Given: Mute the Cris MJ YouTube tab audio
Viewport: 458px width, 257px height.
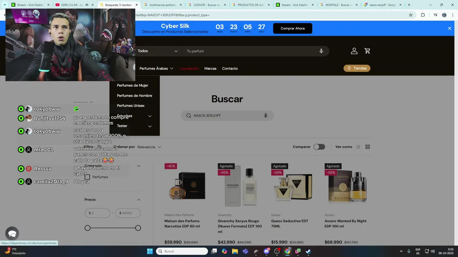Looking at the screenshot, I should [x=87, y=5].
